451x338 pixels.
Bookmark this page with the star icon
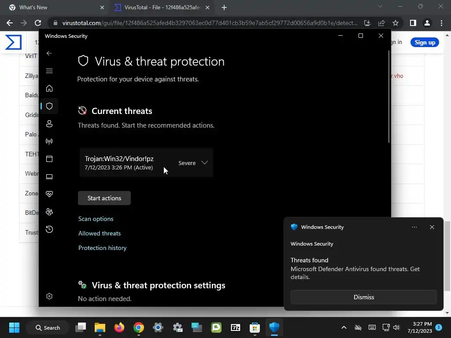click(x=396, y=23)
